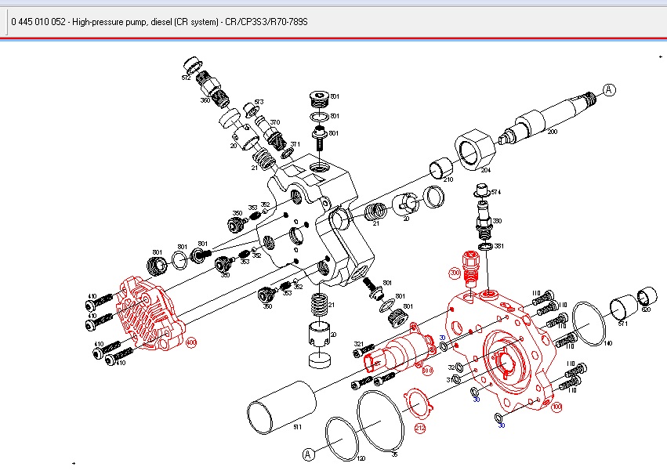Viewport: 667px width, 474px height.
Task: Select the bushing part 210
Action: pyautogui.click(x=439, y=169)
